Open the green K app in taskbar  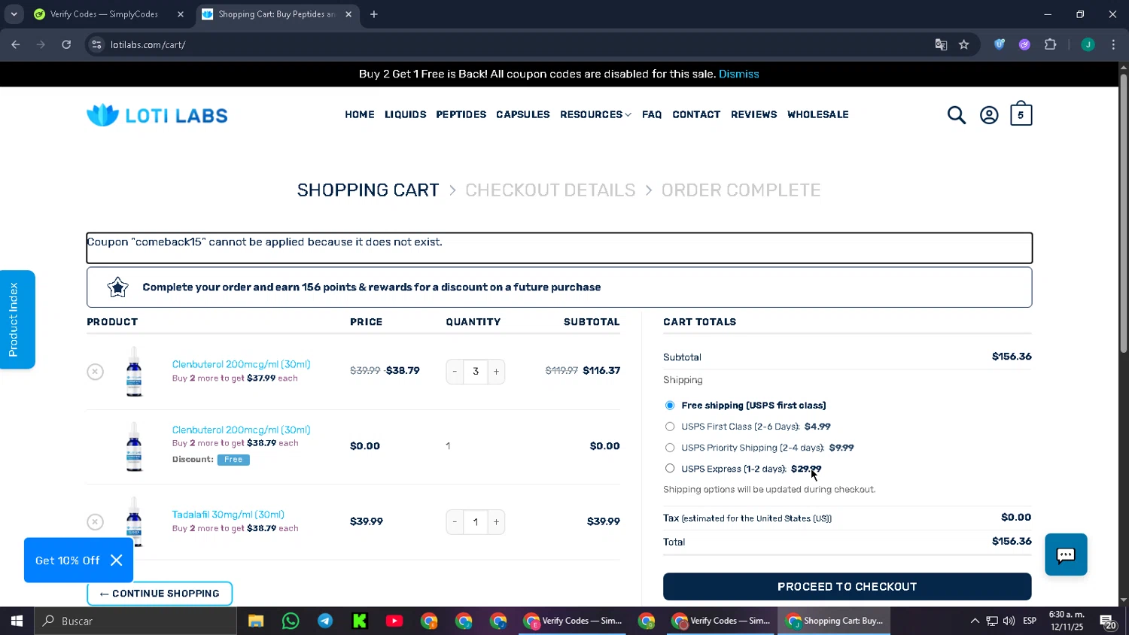[360, 621]
